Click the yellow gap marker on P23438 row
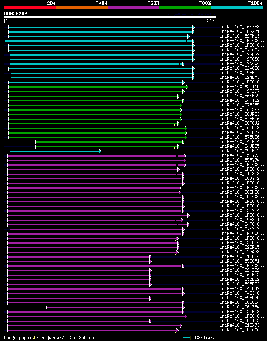The width and height of the screenshot is (267, 341). tap(176, 254)
